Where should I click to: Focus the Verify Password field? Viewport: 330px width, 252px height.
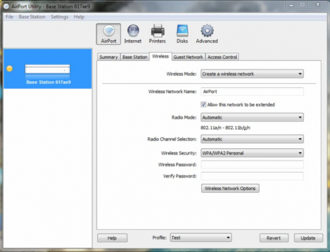252,176
